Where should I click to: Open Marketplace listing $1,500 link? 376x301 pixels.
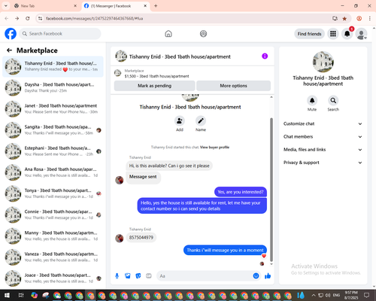(x=156, y=76)
